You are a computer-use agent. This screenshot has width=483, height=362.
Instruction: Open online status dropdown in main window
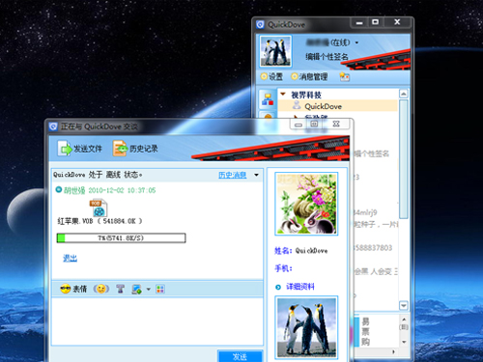(x=356, y=42)
